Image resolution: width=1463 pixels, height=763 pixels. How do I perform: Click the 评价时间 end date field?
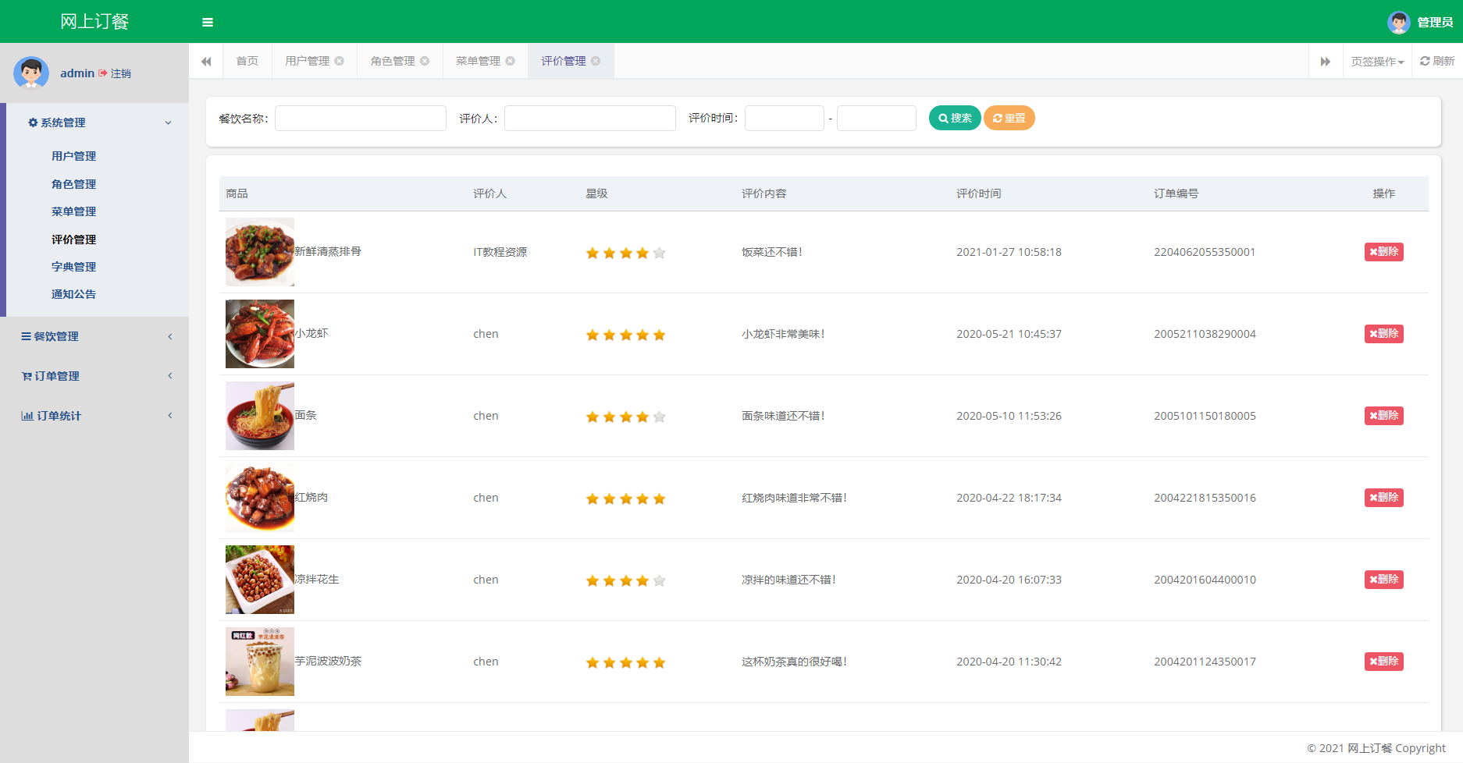[x=877, y=118]
